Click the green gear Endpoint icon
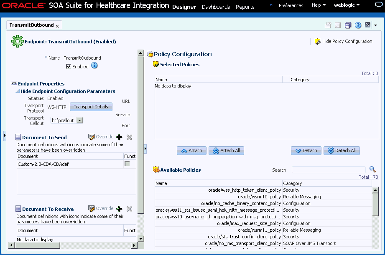The height and width of the screenshot is (255, 385). coord(18,41)
